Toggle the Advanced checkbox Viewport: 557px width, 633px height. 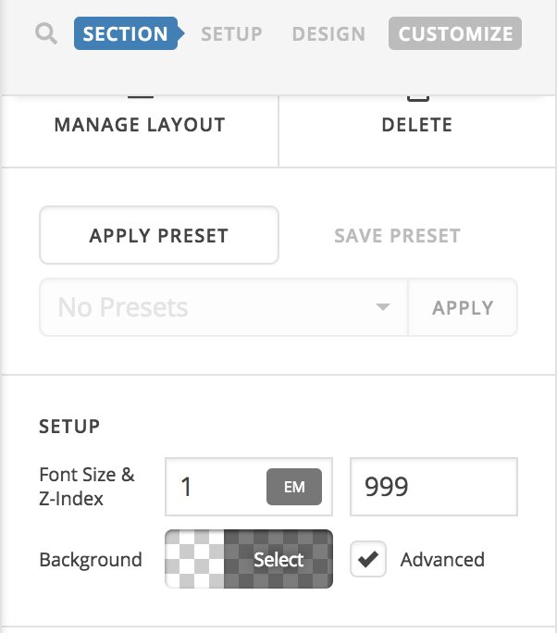(x=368, y=560)
